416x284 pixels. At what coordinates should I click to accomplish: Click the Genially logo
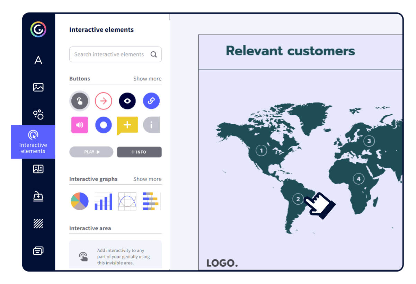pos(38,29)
